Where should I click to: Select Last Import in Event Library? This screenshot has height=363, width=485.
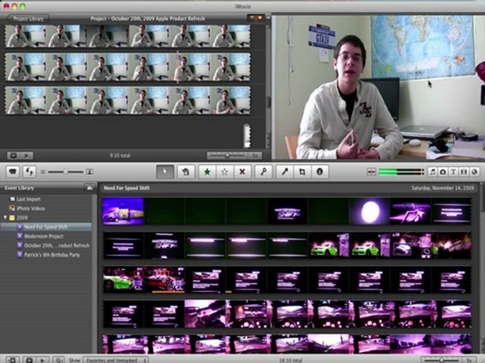[28, 199]
